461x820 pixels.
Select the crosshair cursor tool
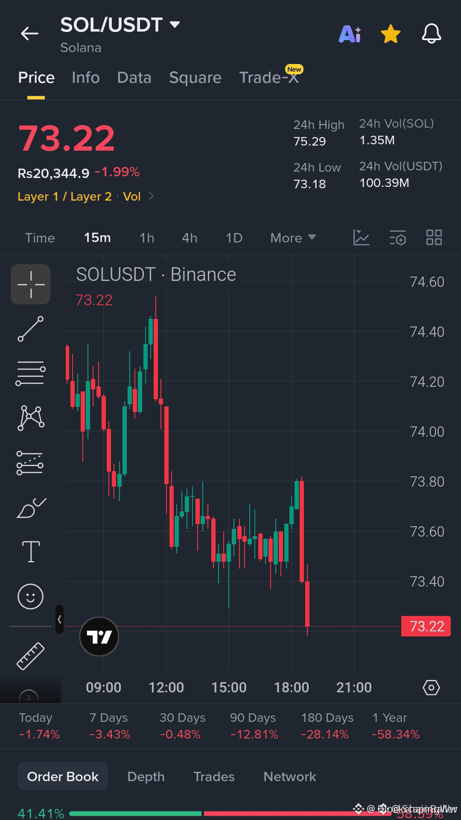[x=31, y=284]
